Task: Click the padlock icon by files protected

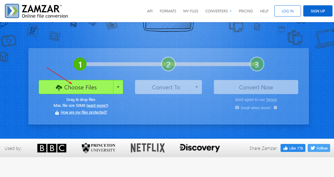Action: coord(57,112)
